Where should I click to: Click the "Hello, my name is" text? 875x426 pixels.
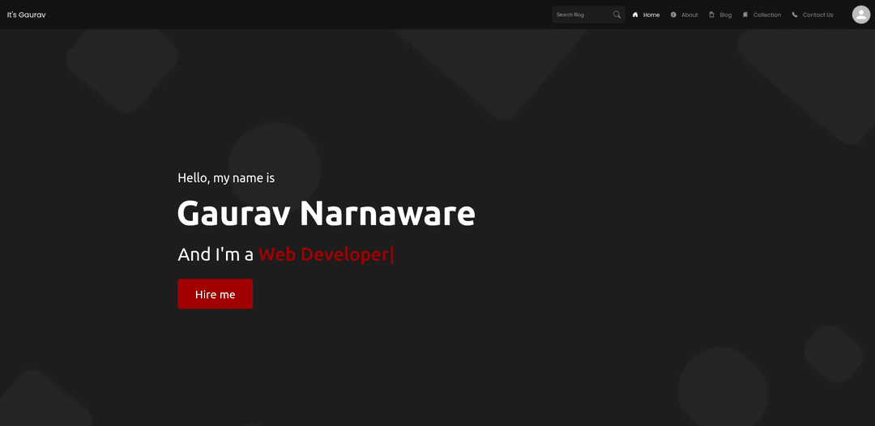coord(226,178)
